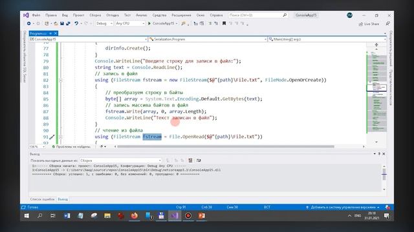This screenshot has height=232, width=414.
Task: Open the Расширения menu
Action: point(181,15)
